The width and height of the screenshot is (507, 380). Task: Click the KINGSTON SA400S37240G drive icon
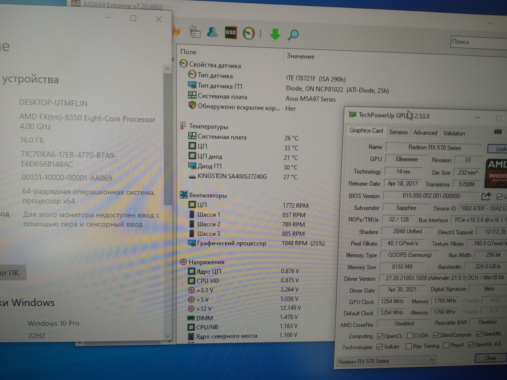coord(192,177)
